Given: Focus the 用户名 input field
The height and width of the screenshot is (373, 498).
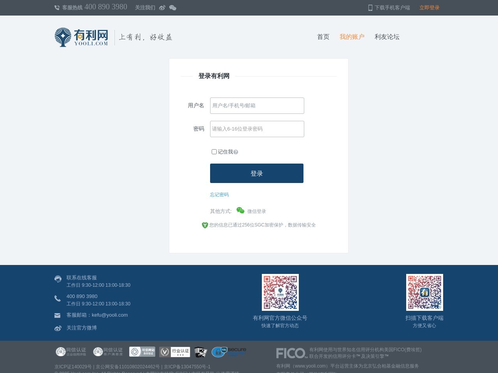Looking at the screenshot, I should pos(257,106).
